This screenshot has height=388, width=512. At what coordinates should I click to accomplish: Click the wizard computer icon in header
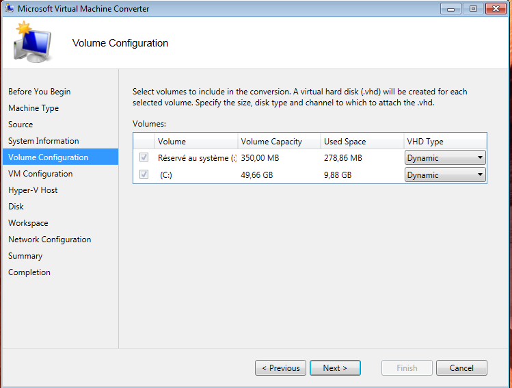pyautogui.click(x=33, y=42)
